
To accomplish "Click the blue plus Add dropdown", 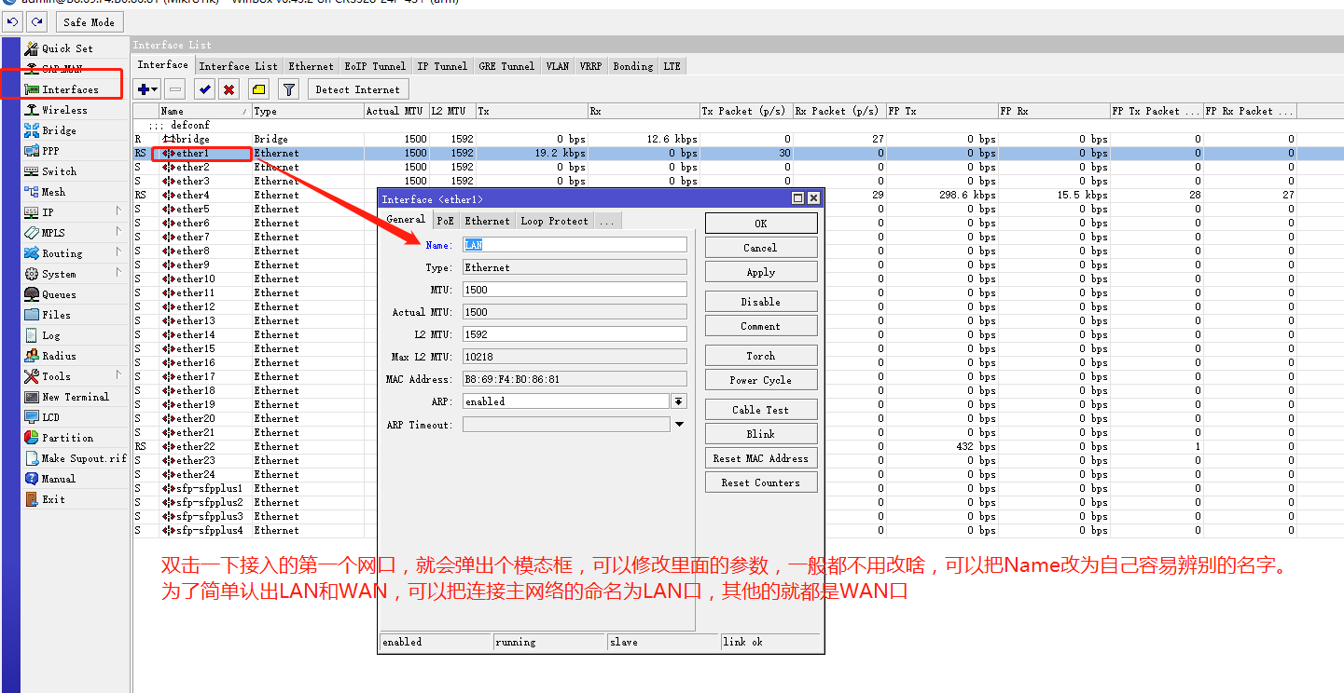I will (x=147, y=89).
